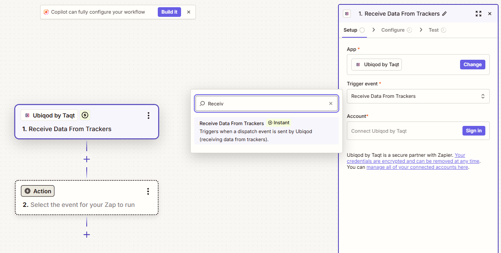
Task: Click the status circle next to Test
Action: coord(444,30)
